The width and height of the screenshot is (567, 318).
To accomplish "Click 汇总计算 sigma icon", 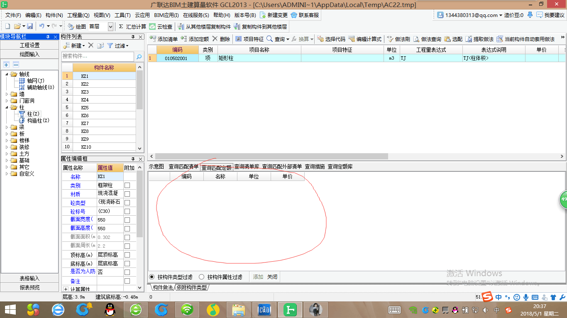I will pos(121,26).
